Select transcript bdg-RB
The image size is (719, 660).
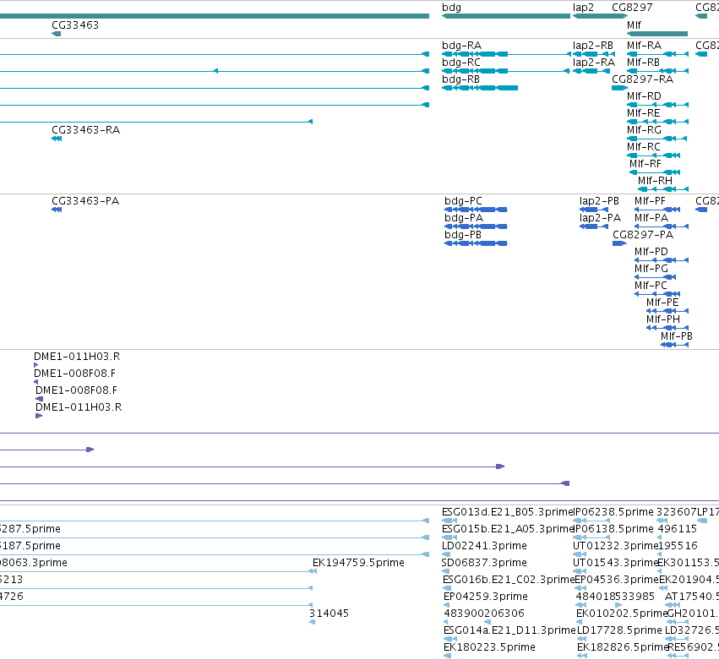(x=480, y=88)
